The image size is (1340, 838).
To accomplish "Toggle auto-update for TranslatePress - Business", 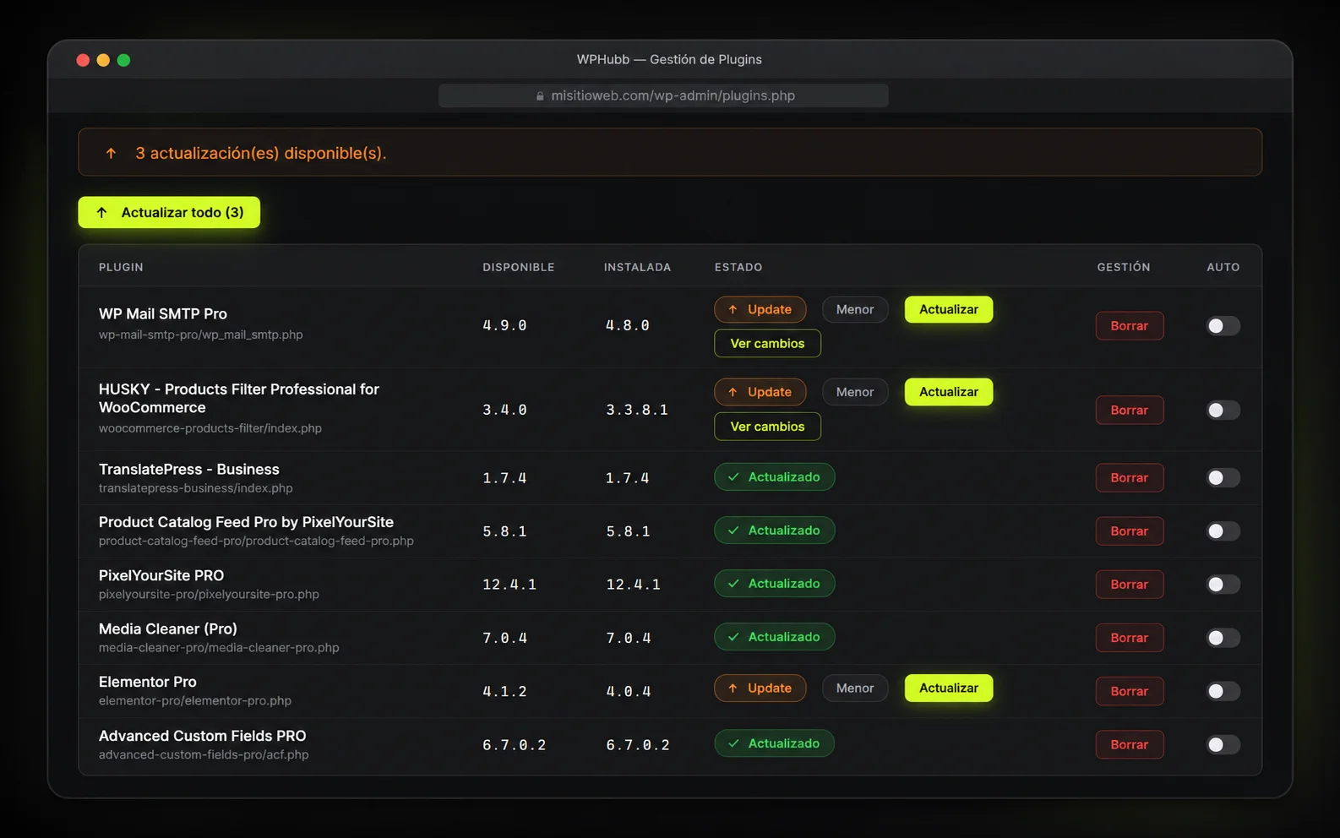I will (1223, 477).
